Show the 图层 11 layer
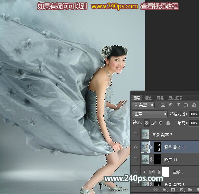This screenshot has height=194, width=199. (136, 159)
